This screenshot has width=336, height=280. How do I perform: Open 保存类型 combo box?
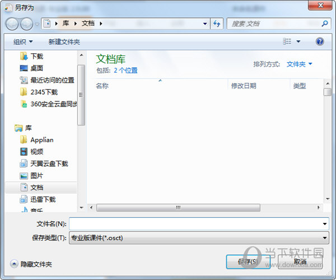click(x=199, y=238)
